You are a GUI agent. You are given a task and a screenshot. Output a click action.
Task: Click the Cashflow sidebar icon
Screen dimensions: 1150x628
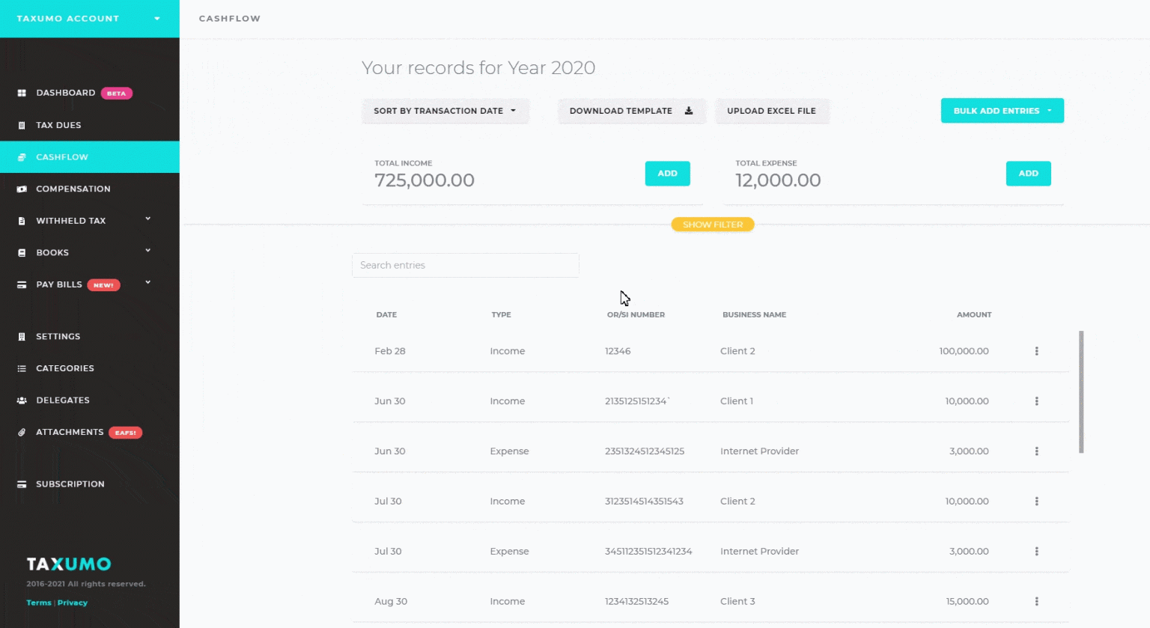click(x=22, y=157)
